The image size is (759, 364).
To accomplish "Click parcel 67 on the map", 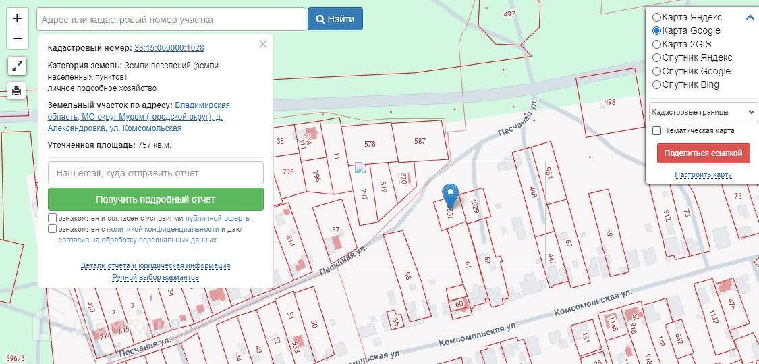I will point(568,243).
